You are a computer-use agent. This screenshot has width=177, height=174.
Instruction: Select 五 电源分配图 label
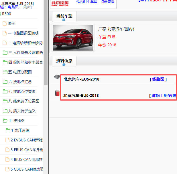[20, 72]
